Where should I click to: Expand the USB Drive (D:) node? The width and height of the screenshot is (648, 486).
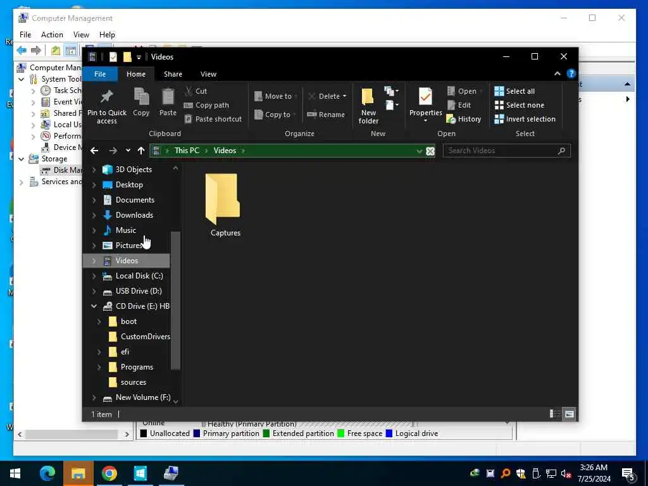94,291
